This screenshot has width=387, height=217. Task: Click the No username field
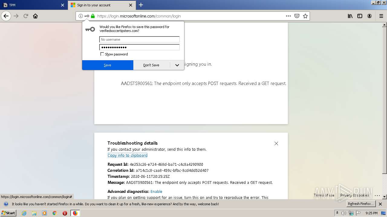[139, 39]
